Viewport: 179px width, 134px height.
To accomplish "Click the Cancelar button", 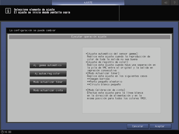I will pyautogui.click(x=137, y=126).
